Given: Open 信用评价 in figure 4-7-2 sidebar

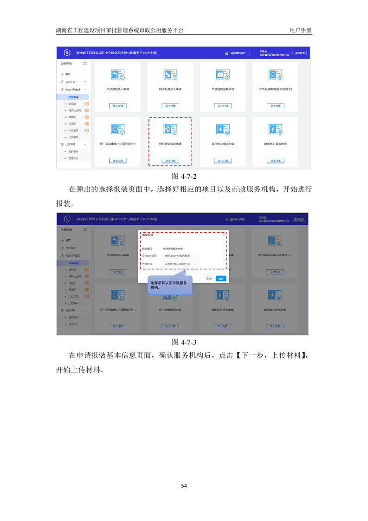Looking at the screenshot, I should coord(73,158).
